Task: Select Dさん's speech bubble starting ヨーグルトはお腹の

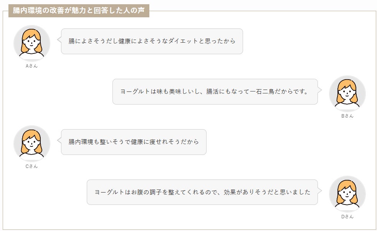Action: [202, 192]
